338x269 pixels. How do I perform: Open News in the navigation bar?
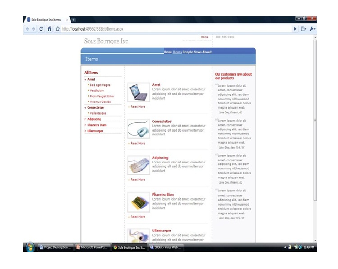coord(198,52)
